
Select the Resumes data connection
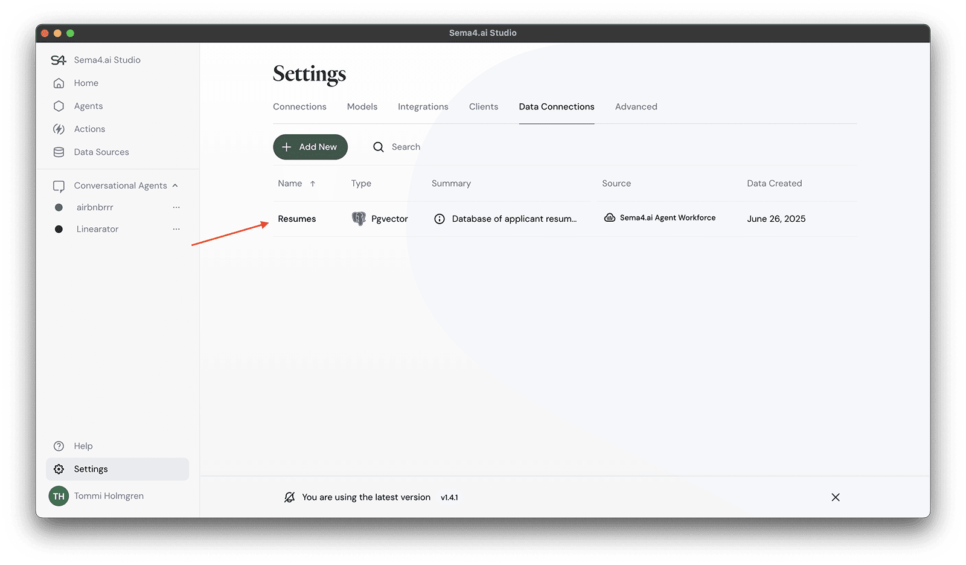coord(296,218)
